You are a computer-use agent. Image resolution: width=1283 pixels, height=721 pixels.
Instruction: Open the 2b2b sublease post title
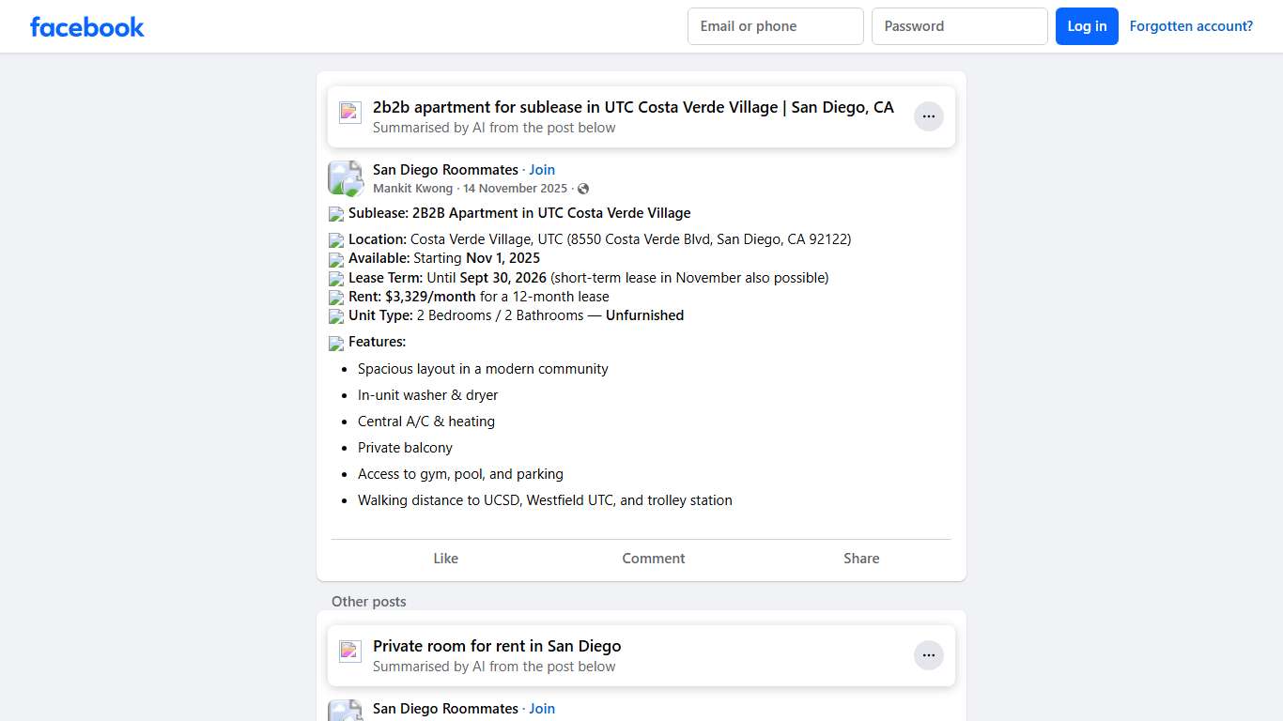633,107
